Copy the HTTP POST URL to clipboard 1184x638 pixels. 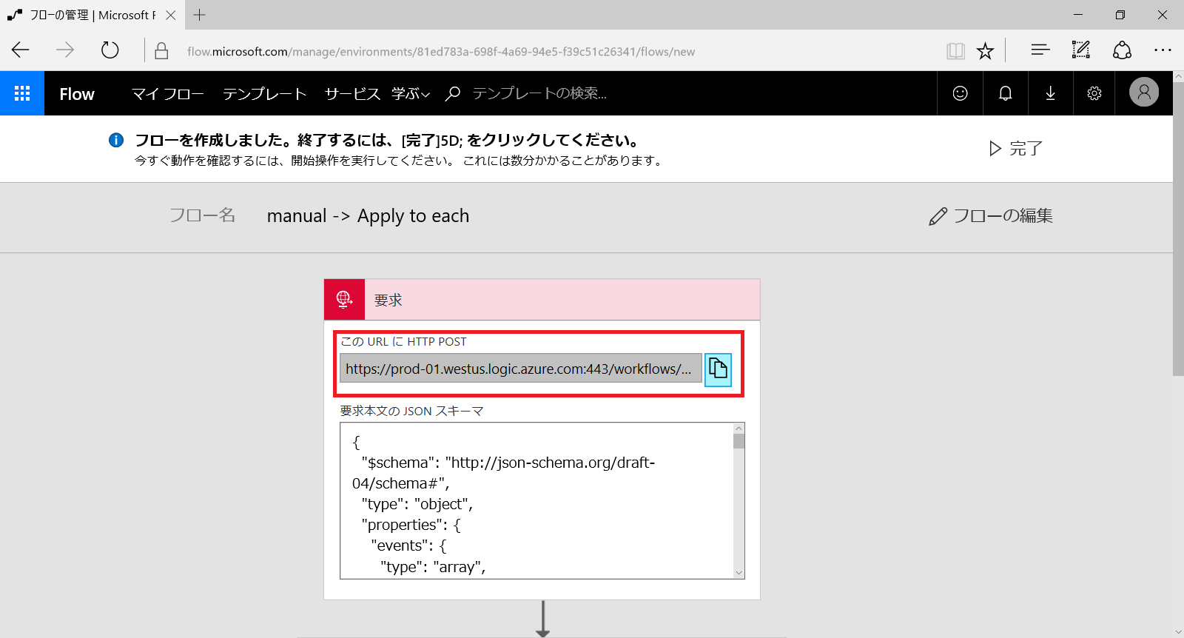click(718, 369)
